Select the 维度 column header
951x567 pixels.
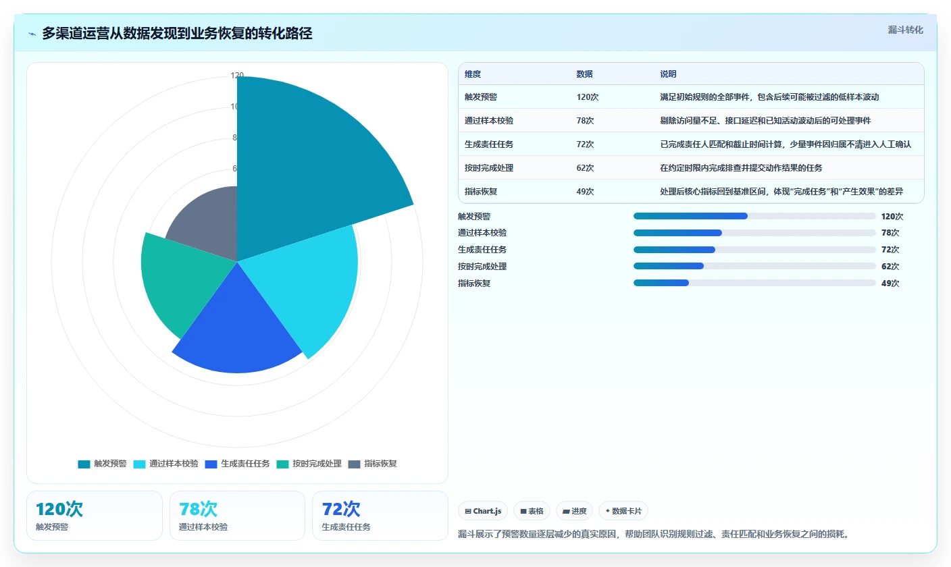473,74
